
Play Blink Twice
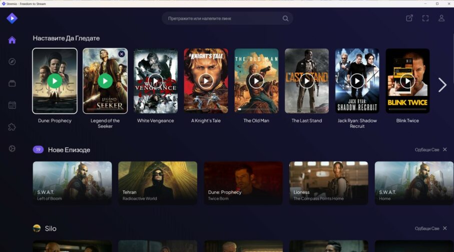click(407, 81)
